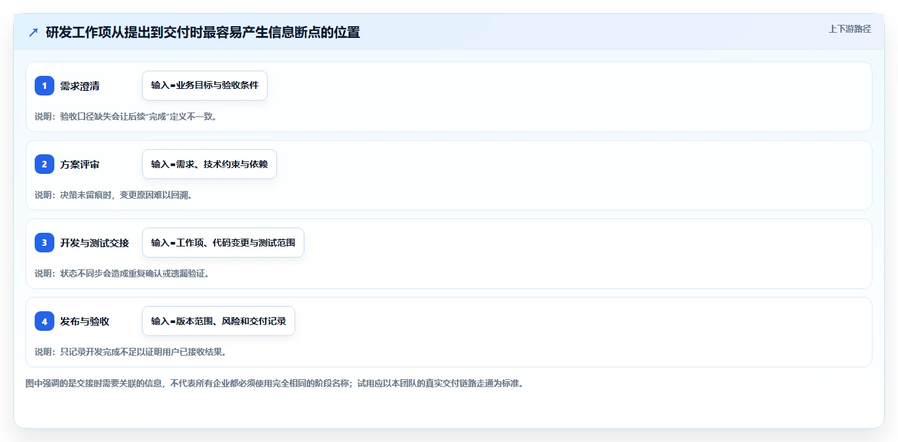Click the 输入=需求、技术约束与依赖 chip
This screenshot has height=442, width=898.
tap(209, 164)
